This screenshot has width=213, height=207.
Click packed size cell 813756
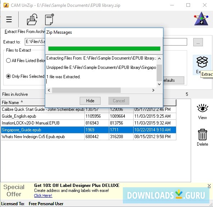(121, 123)
